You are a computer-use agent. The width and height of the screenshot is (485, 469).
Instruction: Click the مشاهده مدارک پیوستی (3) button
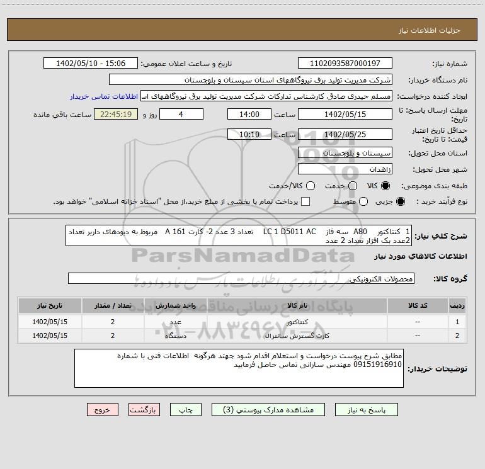(268, 410)
